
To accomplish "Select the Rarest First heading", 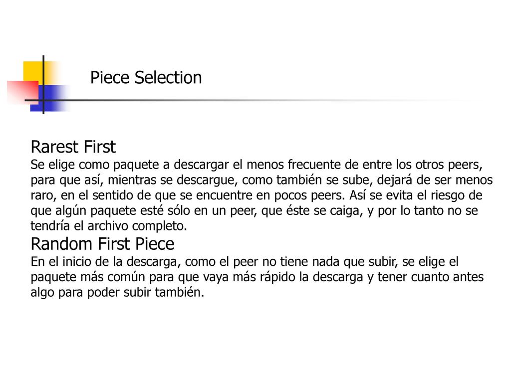I will coord(73,147).
